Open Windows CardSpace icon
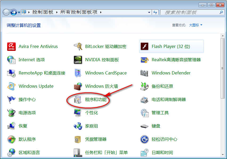Viewport: 227px width, 159px height. point(78,73)
